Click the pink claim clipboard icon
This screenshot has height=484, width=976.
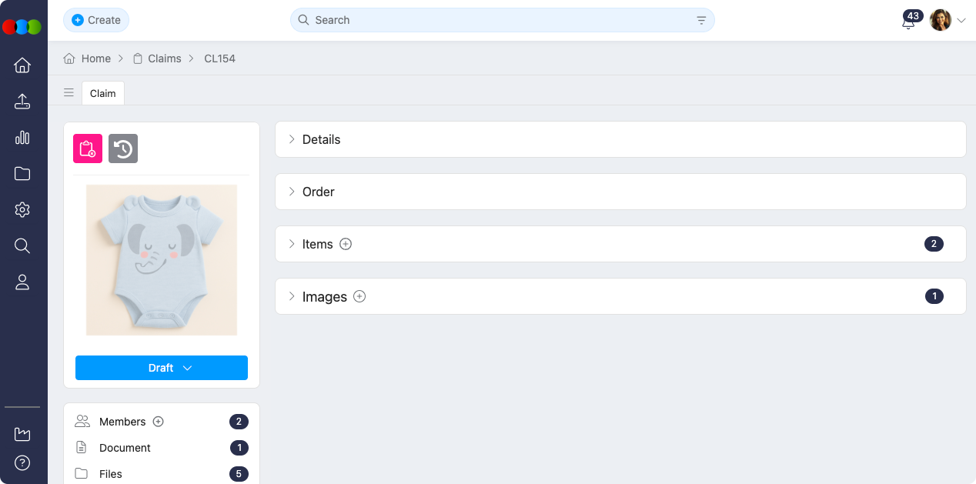point(88,149)
